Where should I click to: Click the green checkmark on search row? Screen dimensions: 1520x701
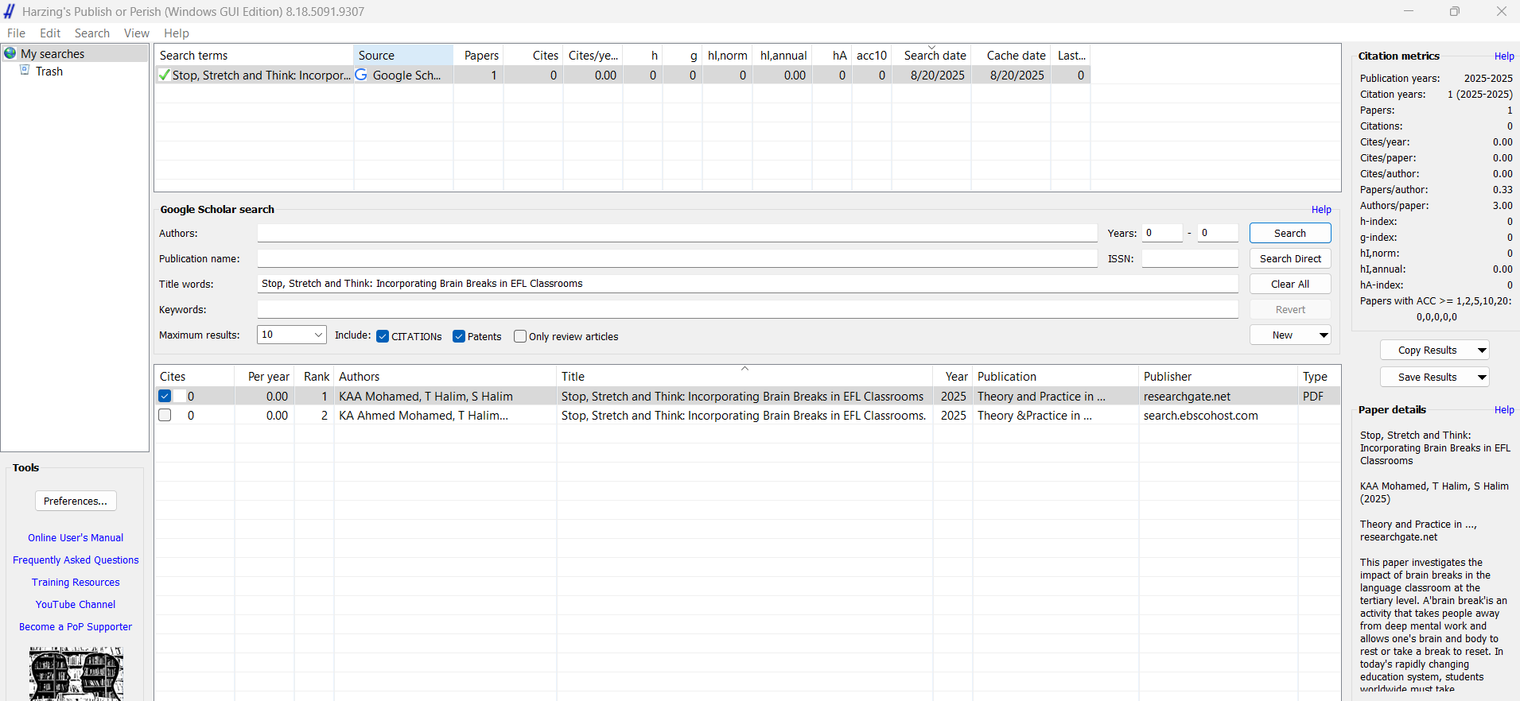[164, 75]
